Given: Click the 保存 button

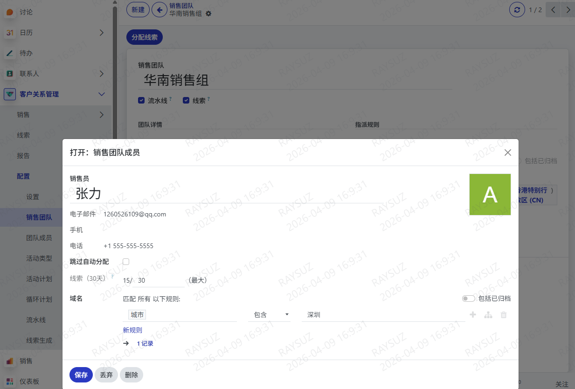Looking at the screenshot, I should click(81, 375).
